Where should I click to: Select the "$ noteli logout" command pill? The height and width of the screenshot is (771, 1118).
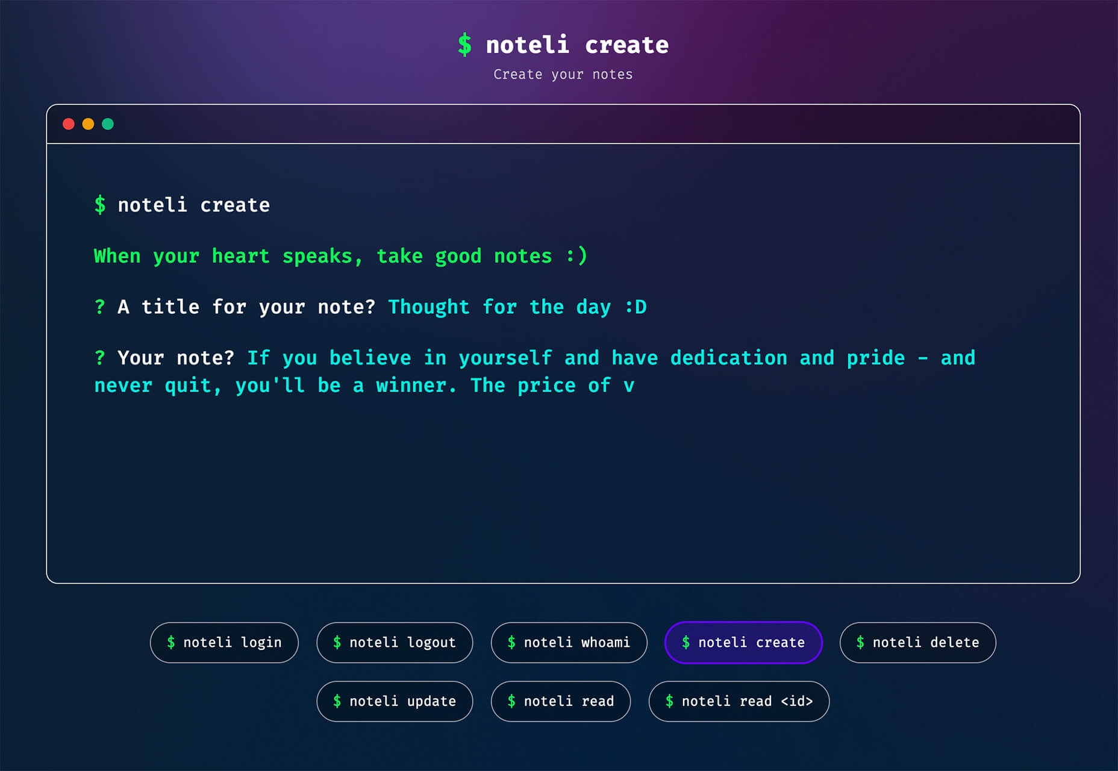tap(395, 643)
